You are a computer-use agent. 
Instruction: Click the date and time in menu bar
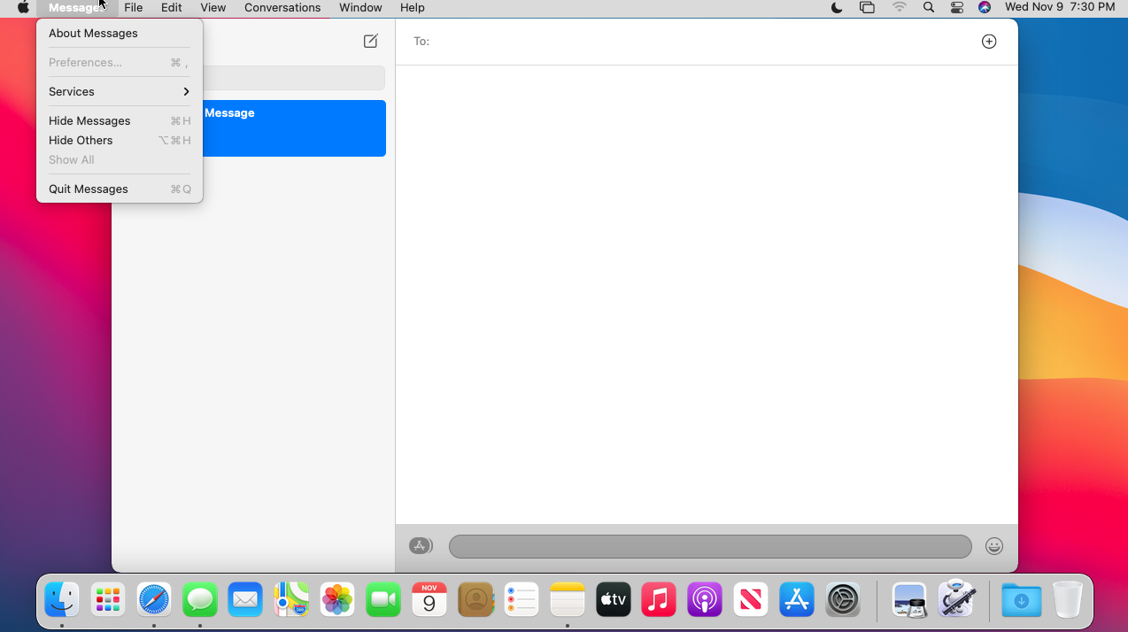(x=1060, y=7)
